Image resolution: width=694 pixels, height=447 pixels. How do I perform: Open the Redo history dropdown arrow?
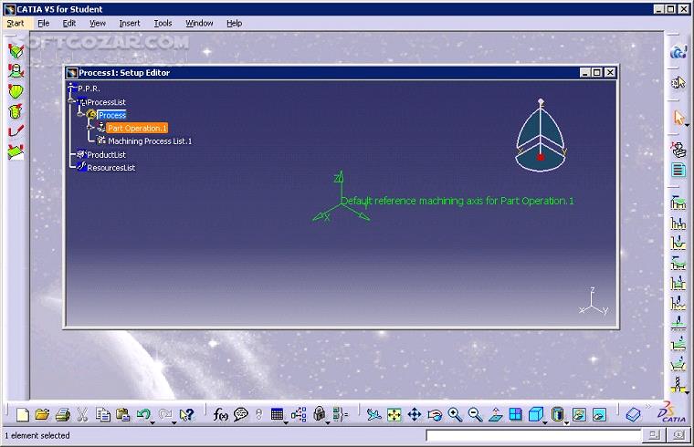click(x=173, y=423)
